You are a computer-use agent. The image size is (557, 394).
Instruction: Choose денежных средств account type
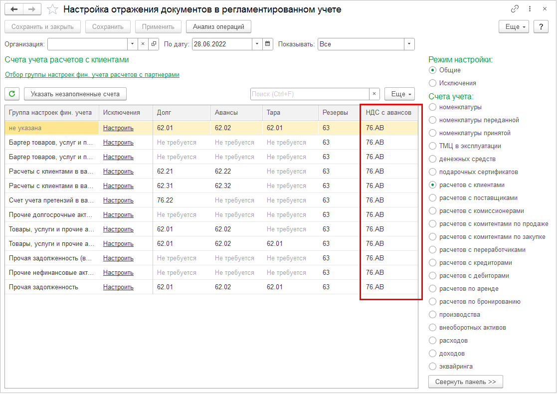[x=432, y=159]
